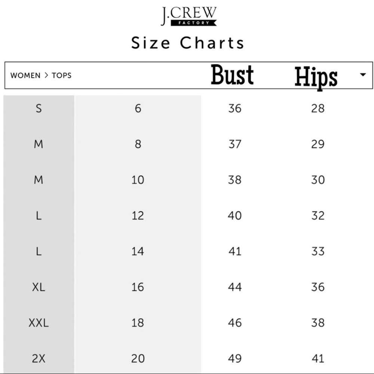Viewport: 374px width, 374px height.
Task: Select the Bust column header
Action: [x=232, y=75]
